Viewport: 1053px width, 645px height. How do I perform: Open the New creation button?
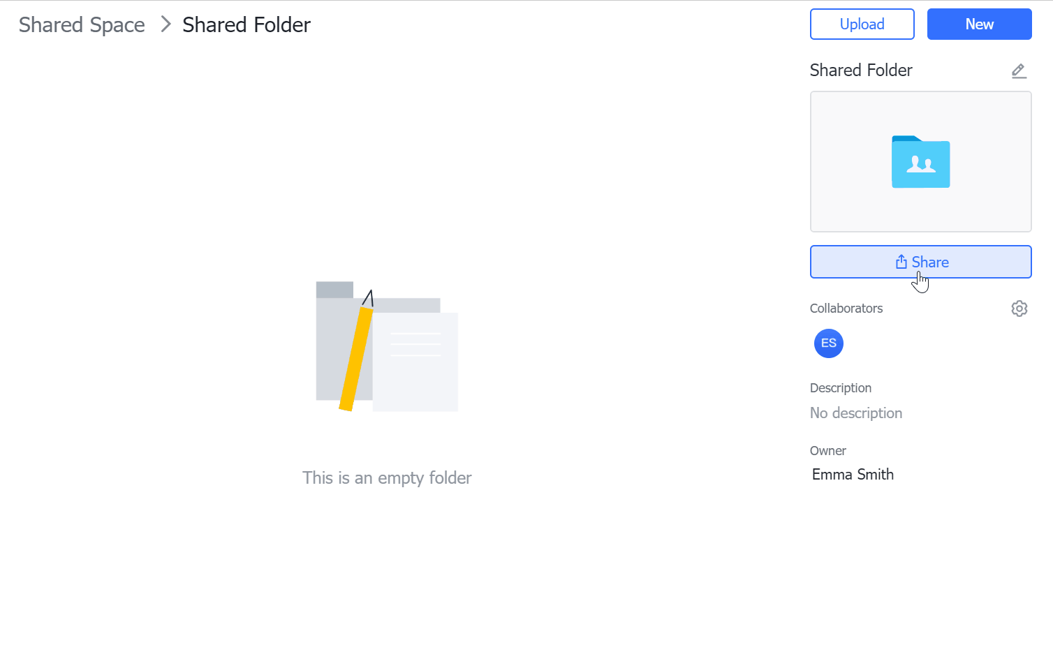click(979, 24)
